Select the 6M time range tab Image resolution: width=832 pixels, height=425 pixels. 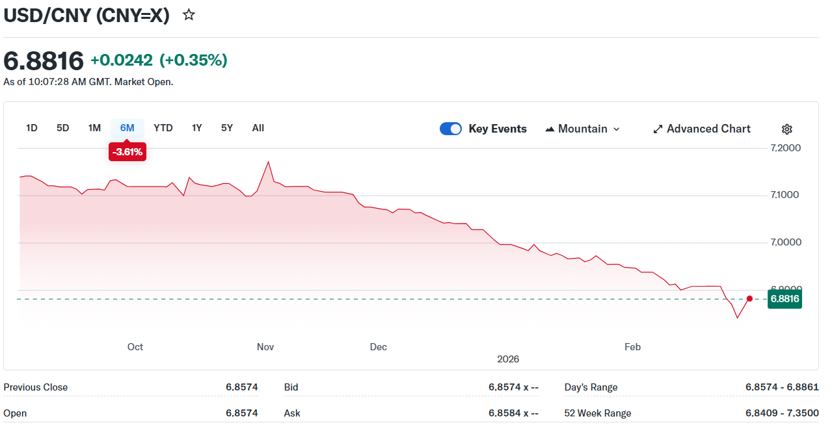[127, 128]
